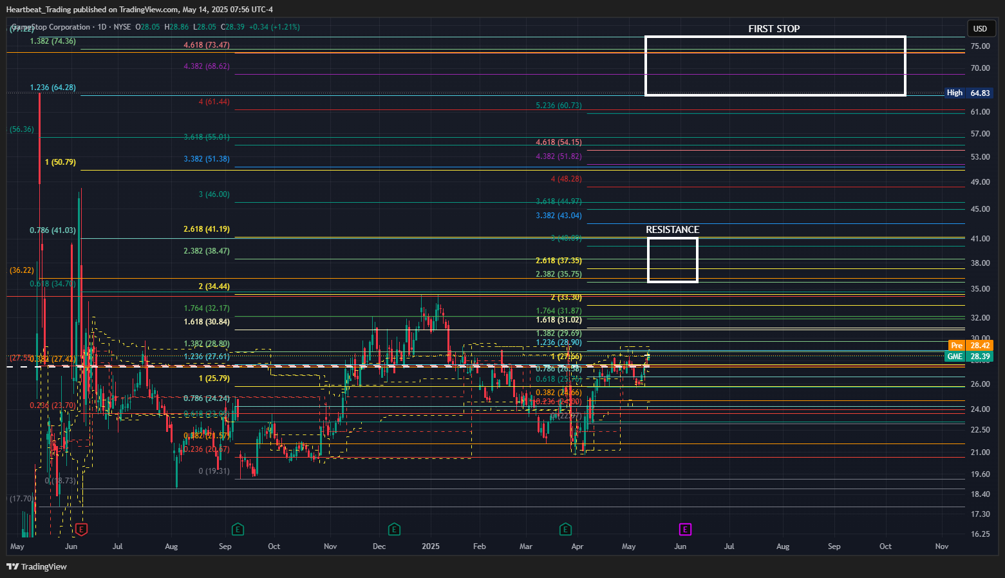Select the RESISTANCE text label
1005x578 pixels.
672,230
